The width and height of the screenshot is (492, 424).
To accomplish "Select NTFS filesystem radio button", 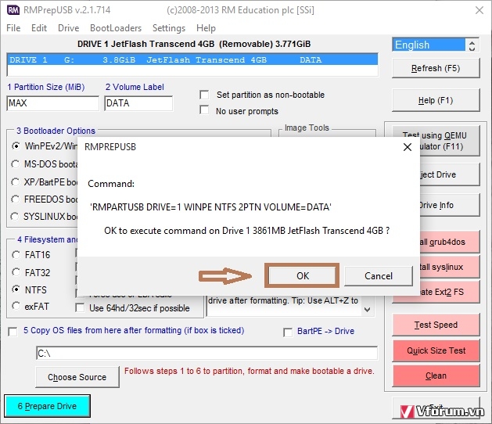I will pos(16,289).
